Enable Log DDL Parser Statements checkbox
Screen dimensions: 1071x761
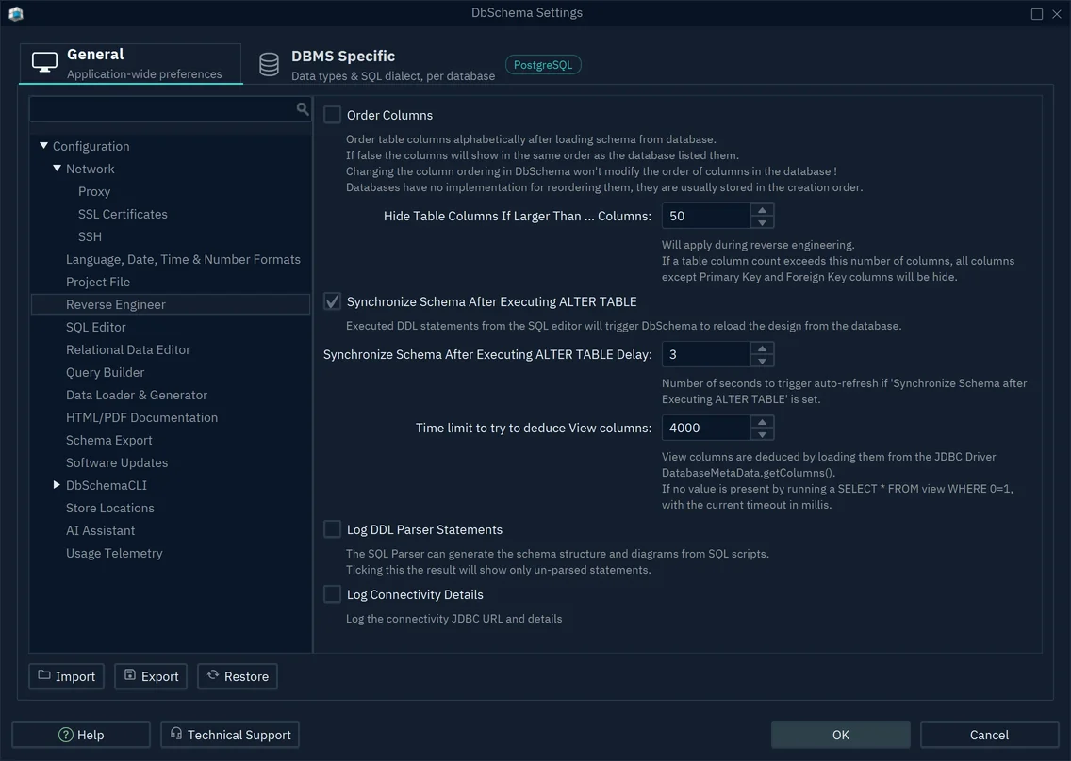point(332,529)
